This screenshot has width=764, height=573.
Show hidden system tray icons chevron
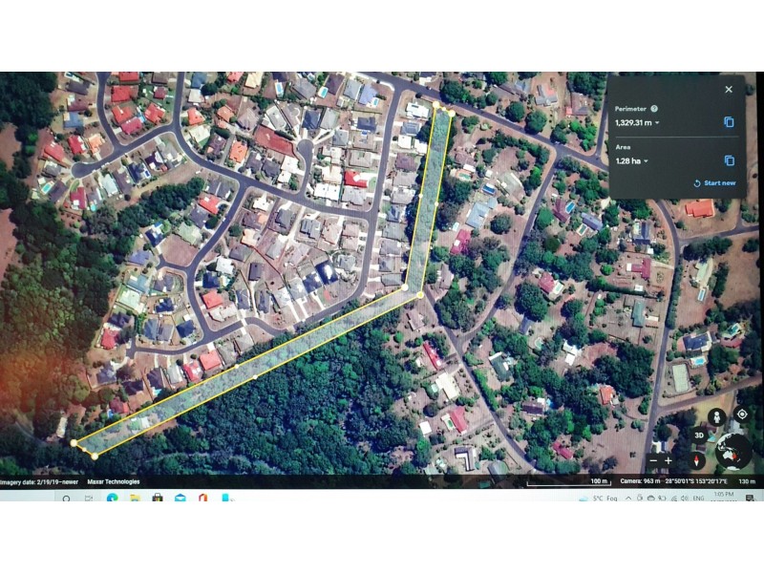tap(628, 498)
